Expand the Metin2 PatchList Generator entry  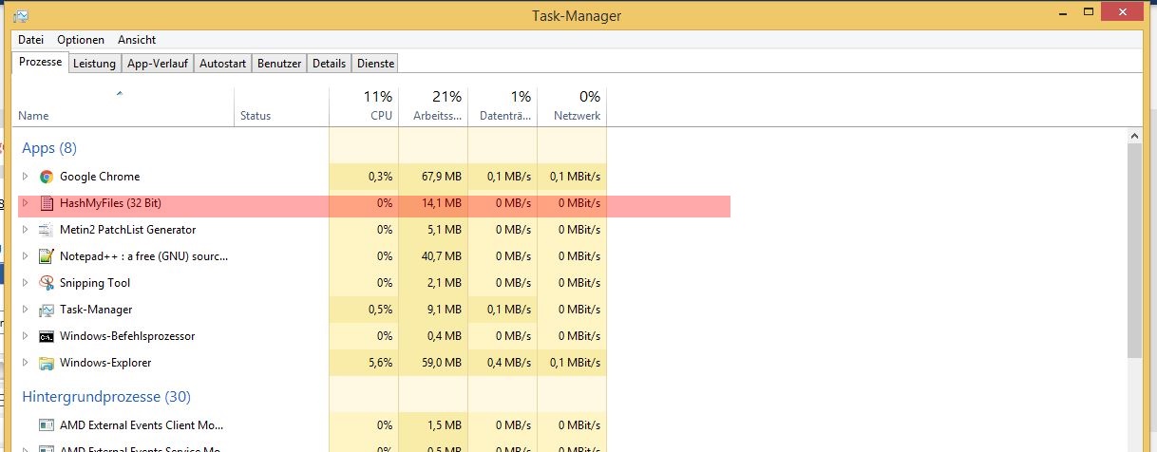pyautogui.click(x=26, y=230)
